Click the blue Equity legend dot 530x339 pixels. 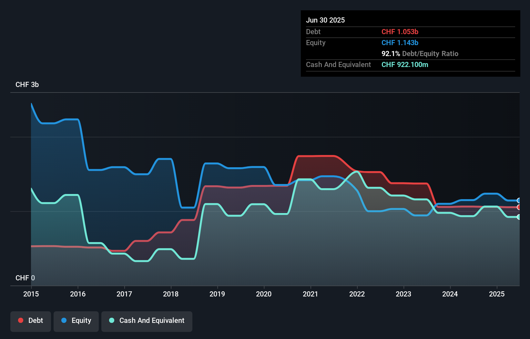pos(64,320)
